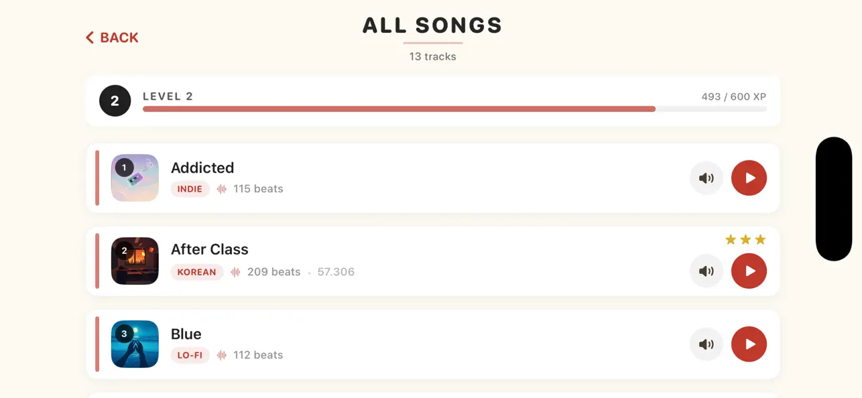Play the song Blue

click(749, 344)
